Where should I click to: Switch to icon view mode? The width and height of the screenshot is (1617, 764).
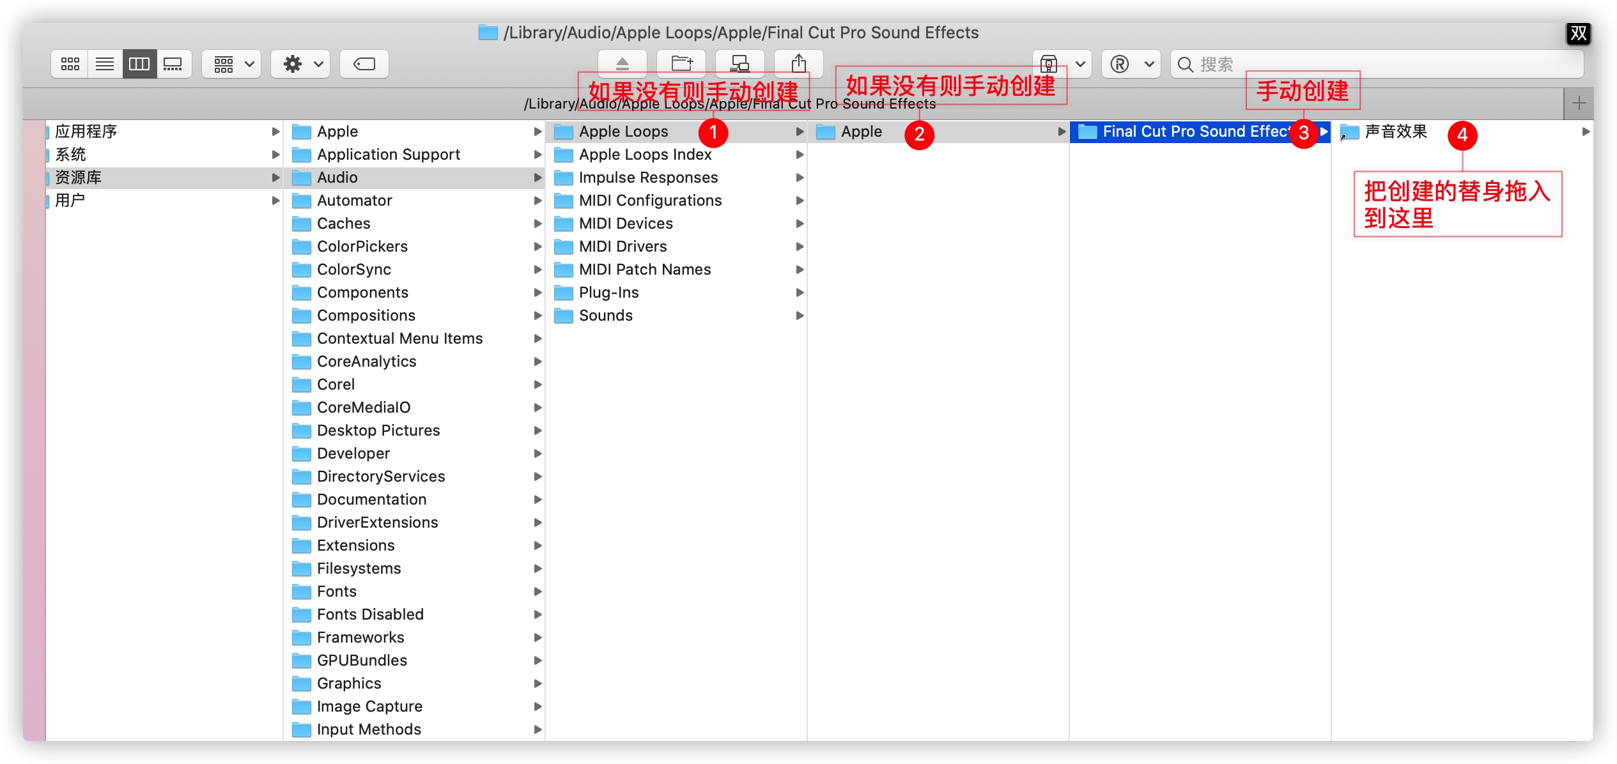click(70, 64)
